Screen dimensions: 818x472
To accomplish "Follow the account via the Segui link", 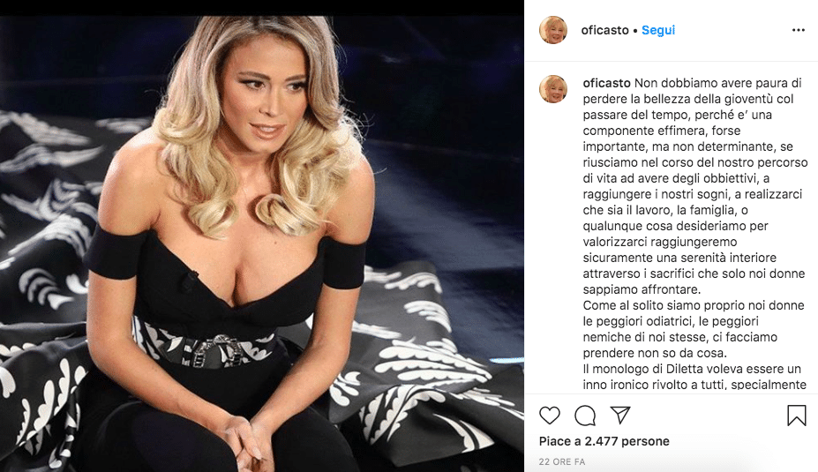I will [658, 30].
